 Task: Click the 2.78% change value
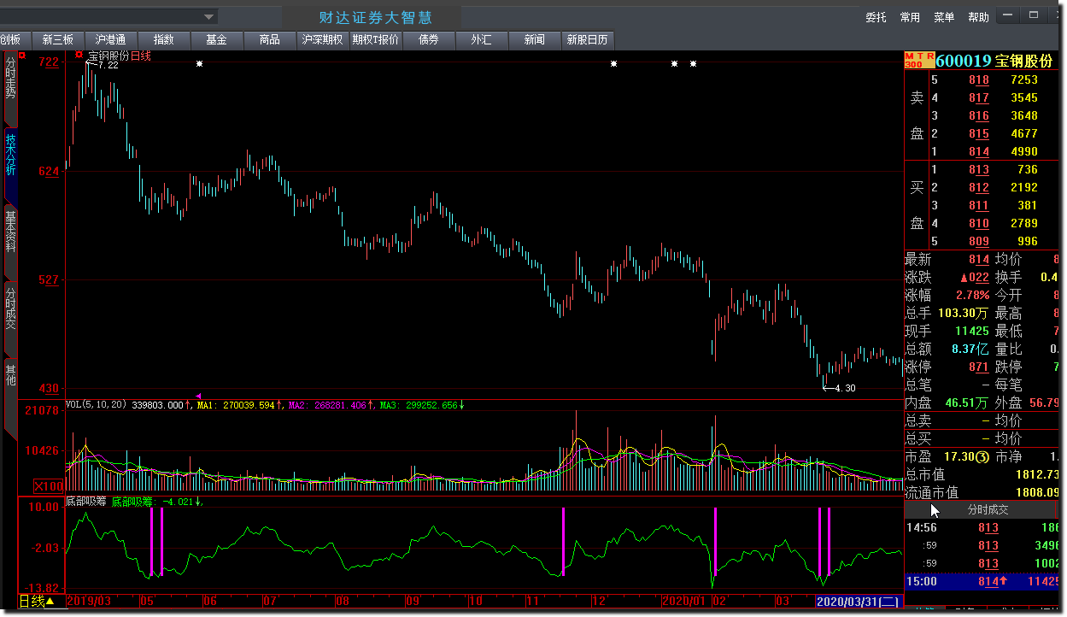(x=972, y=295)
